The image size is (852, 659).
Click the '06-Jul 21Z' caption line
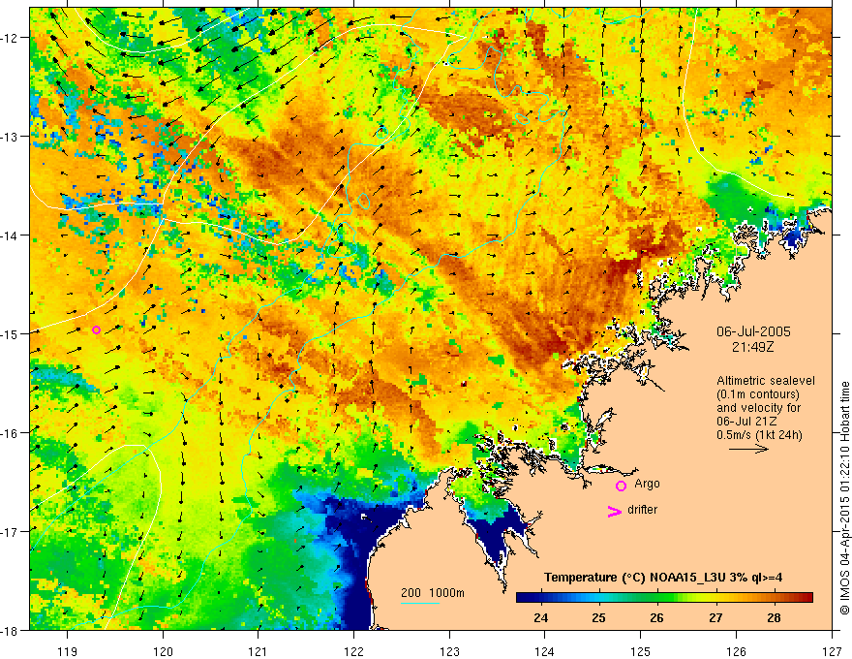click(746, 422)
